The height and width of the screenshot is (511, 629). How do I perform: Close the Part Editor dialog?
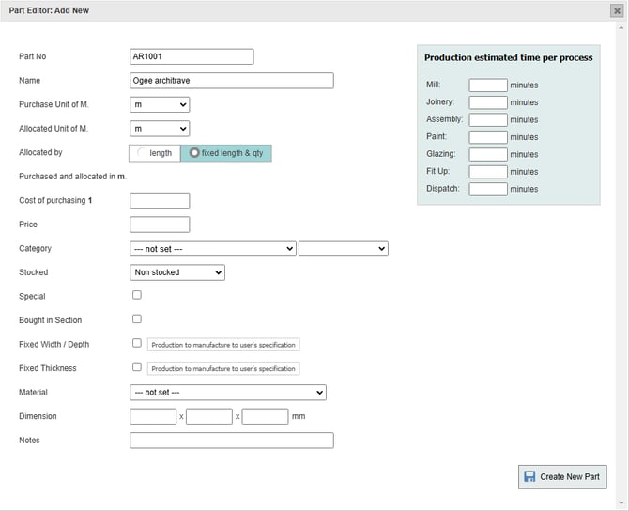[x=617, y=10]
